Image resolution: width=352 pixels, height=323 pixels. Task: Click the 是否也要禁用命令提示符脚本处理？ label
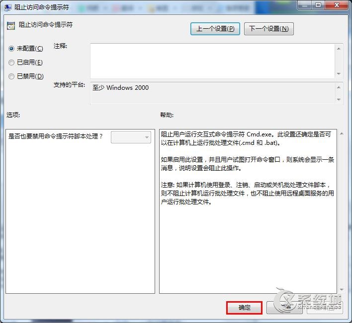[56, 136]
